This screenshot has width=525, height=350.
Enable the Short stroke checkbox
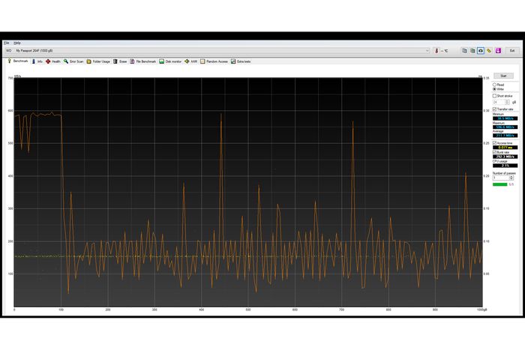[x=494, y=96]
